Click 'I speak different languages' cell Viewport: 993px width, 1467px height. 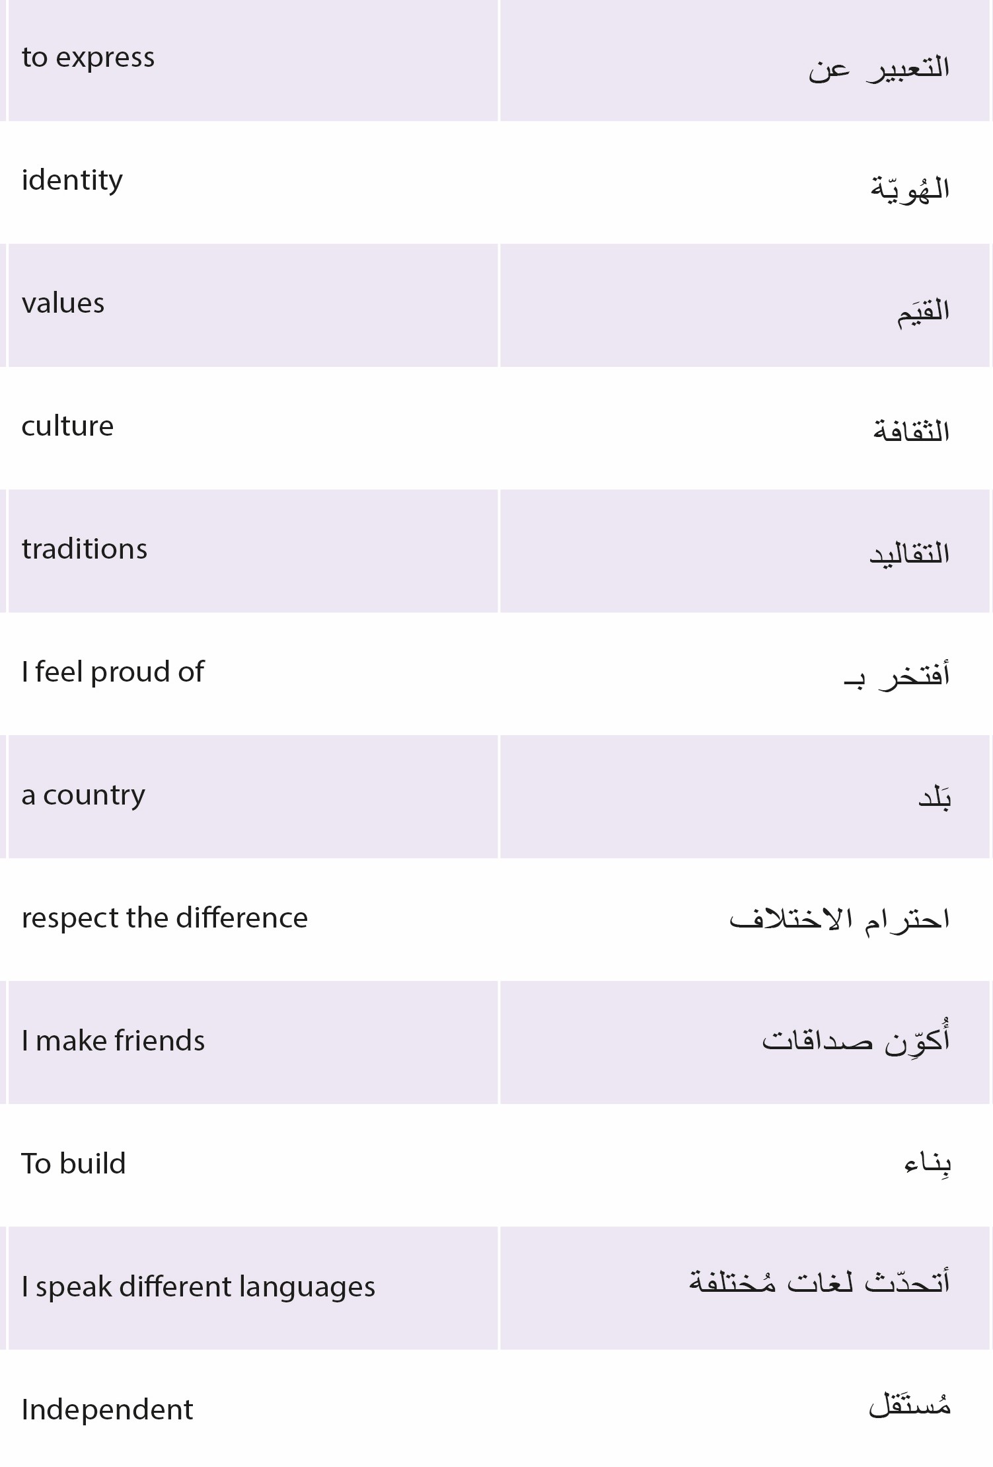(253, 1288)
